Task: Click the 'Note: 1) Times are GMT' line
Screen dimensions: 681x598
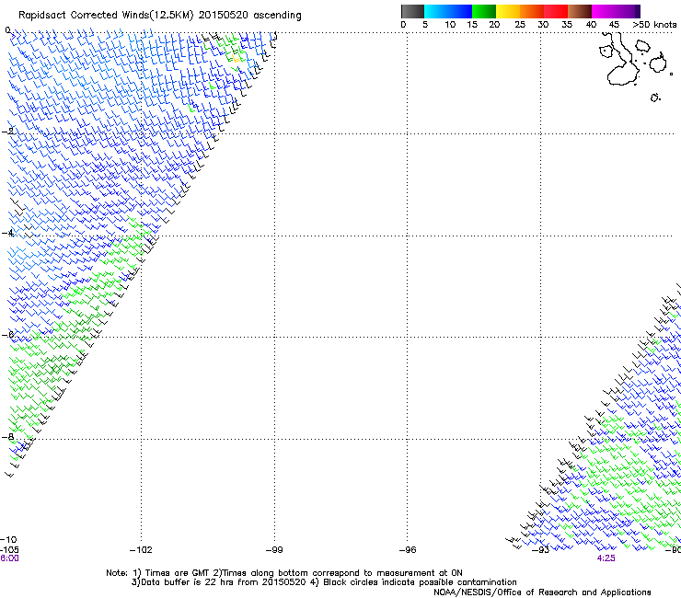Action: click(x=284, y=573)
